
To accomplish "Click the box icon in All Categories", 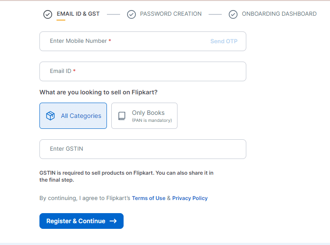I will (x=50, y=116).
